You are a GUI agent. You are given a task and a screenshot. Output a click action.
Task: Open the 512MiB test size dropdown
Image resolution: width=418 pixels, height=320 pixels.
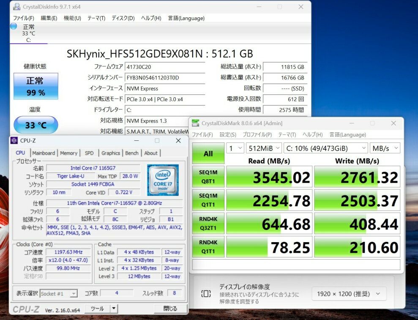pos(265,148)
